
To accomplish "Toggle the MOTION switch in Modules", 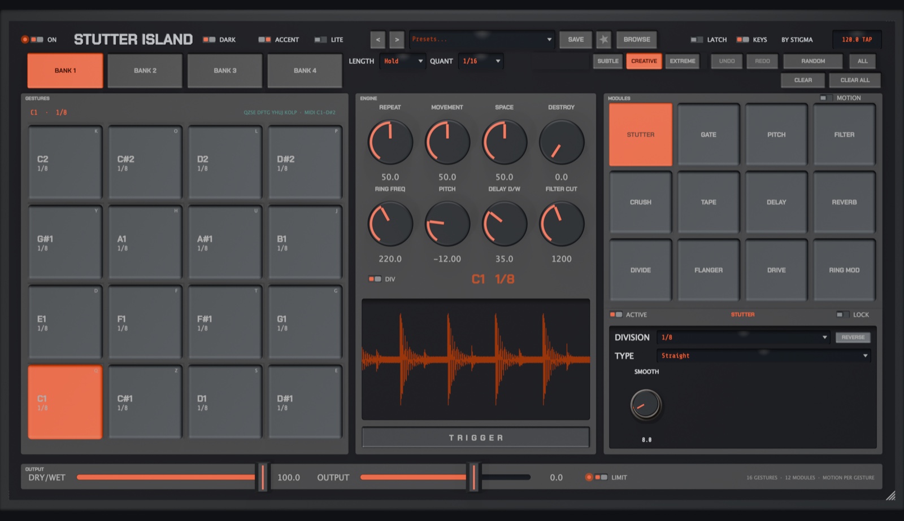I will [826, 98].
